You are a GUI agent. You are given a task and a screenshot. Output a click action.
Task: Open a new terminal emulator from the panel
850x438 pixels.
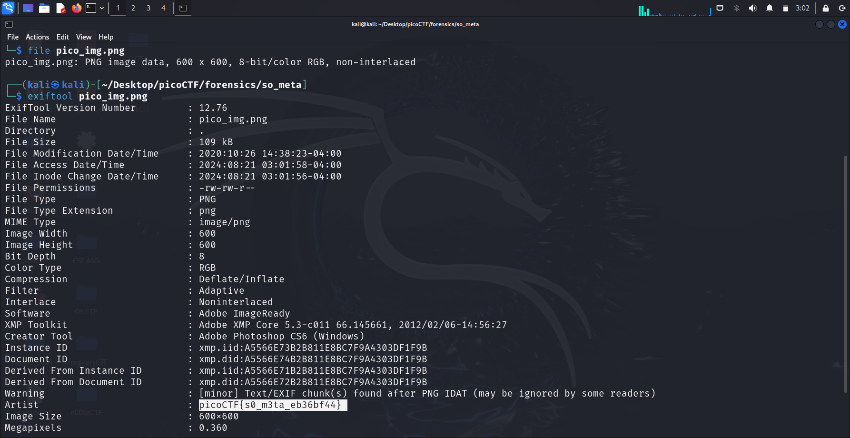pos(91,8)
